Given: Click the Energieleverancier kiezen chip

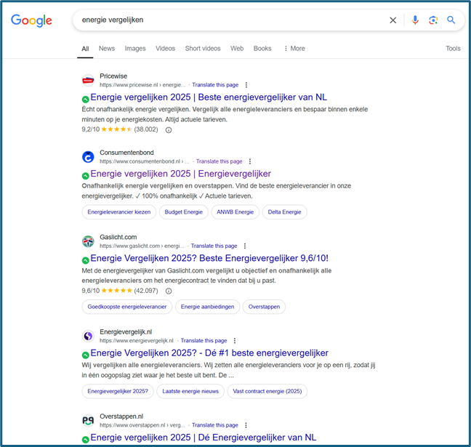Looking at the screenshot, I should point(119,212).
